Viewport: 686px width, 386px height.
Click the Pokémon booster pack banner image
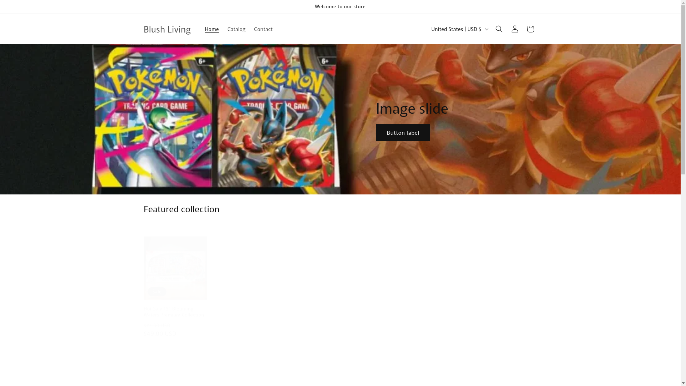340,119
